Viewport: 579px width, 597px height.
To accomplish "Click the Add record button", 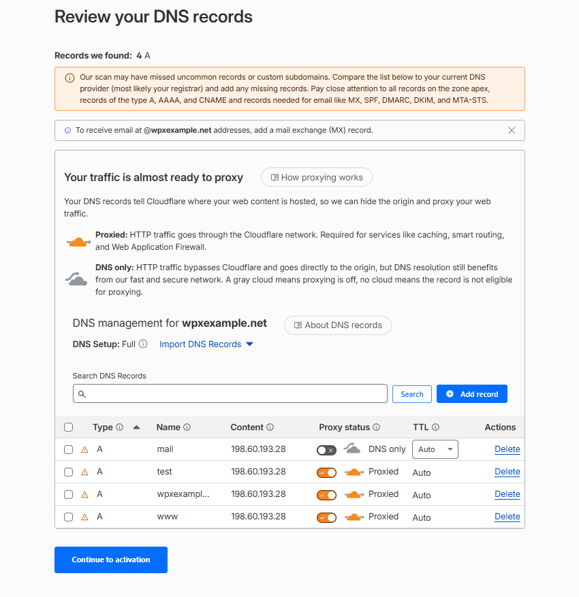I will (471, 394).
